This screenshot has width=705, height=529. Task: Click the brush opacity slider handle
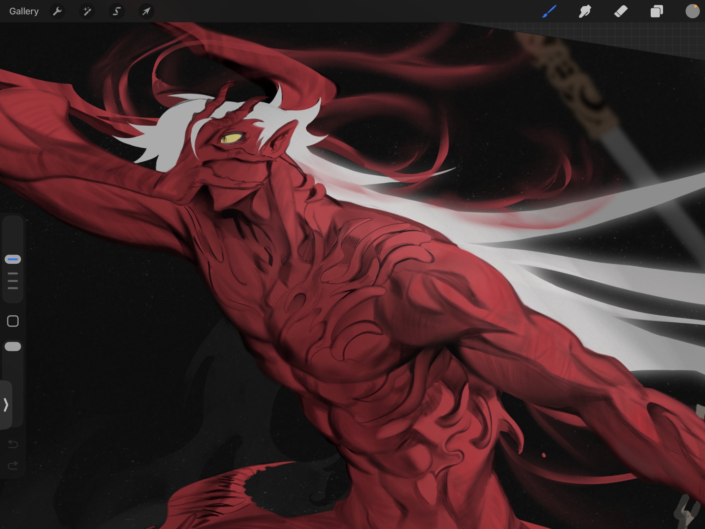pyautogui.click(x=13, y=347)
